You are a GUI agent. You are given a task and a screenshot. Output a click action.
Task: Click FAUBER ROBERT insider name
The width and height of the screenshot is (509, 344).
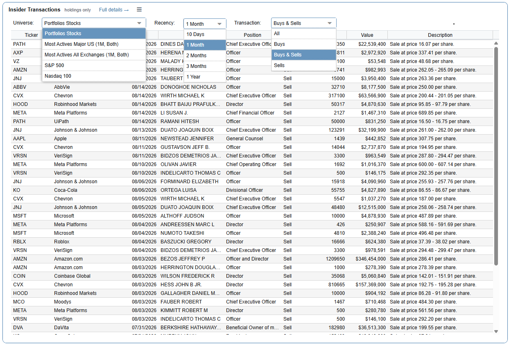(x=181, y=302)
